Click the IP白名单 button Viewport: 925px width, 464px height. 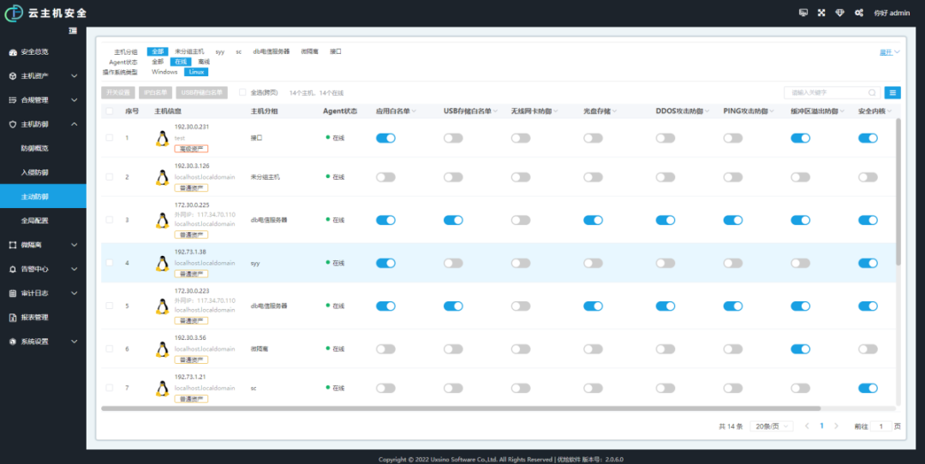156,92
